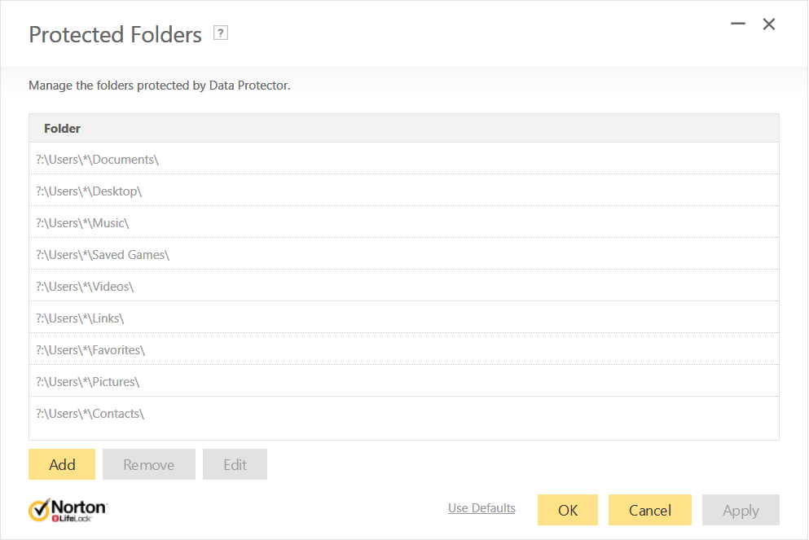Select the Links folder row
Image resolution: width=809 pixels, height=540 pixels.
coord(81,318)
